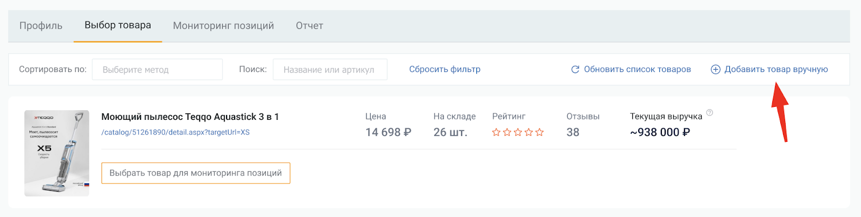
Task: Click the fifth rating star
Action: point(539,132)
